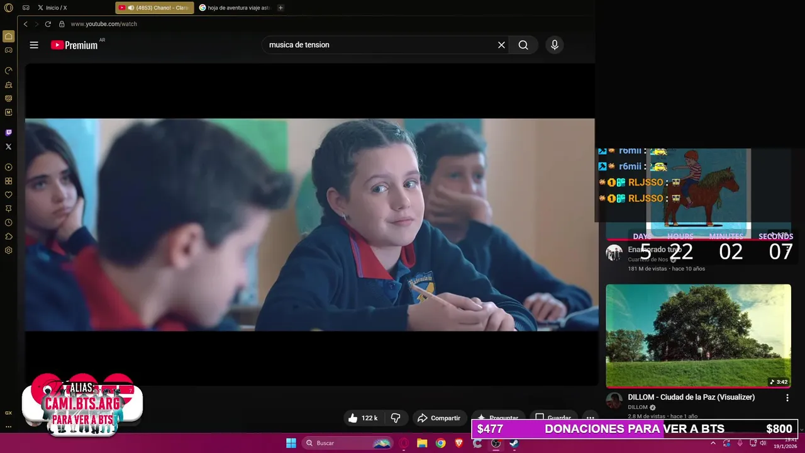Share video with Compartir button

439,418
